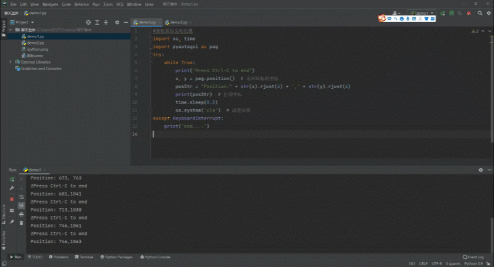Viewport: 494px width, 267px height.
Task: Toggle soft-wrap in the Run console
Action: coord(22,197)
